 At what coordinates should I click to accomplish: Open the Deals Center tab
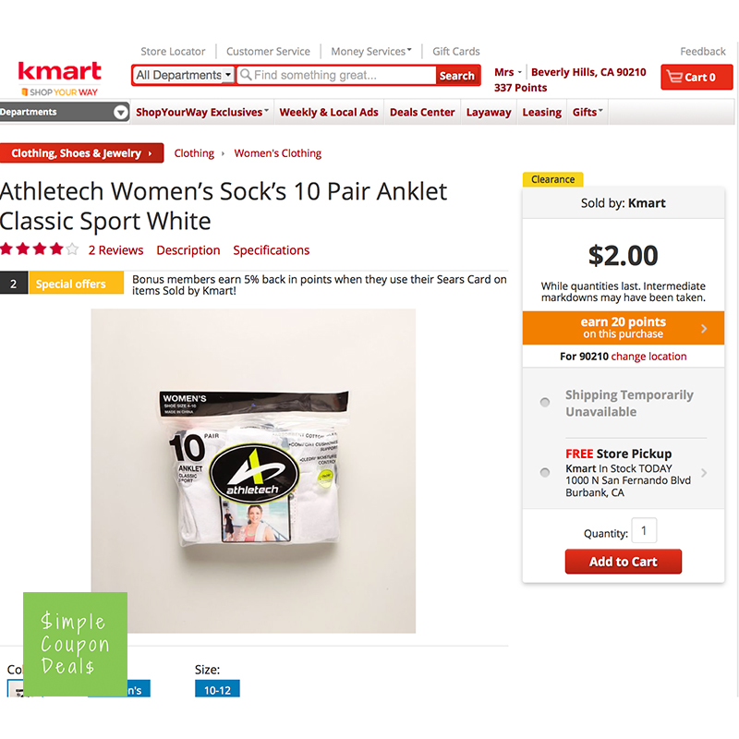click(x=422, y=112)
